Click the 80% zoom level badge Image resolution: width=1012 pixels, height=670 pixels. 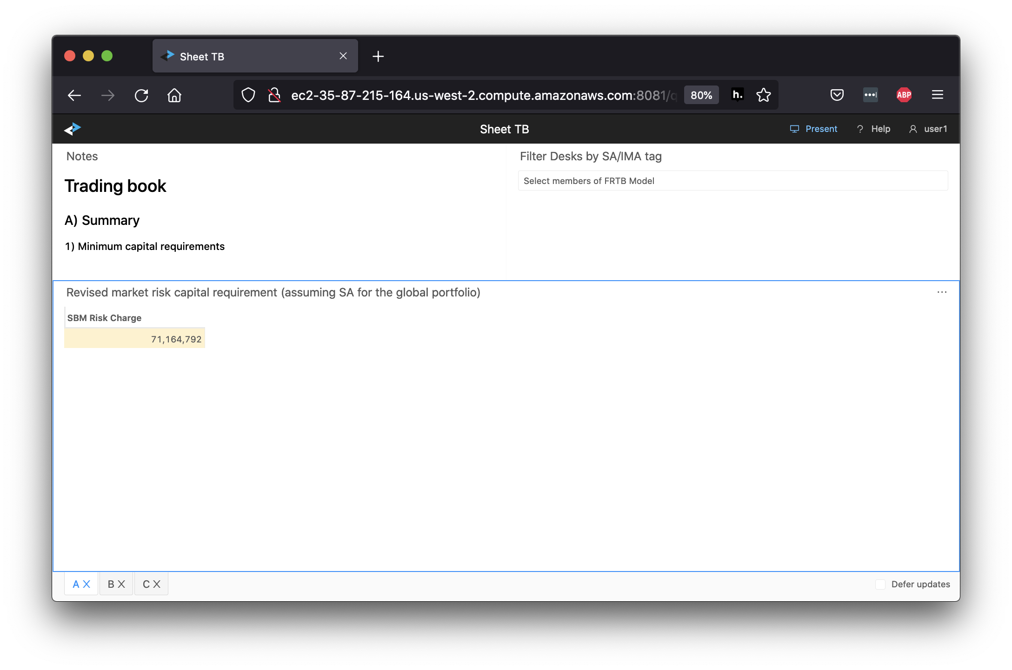[x=701, y=95]
